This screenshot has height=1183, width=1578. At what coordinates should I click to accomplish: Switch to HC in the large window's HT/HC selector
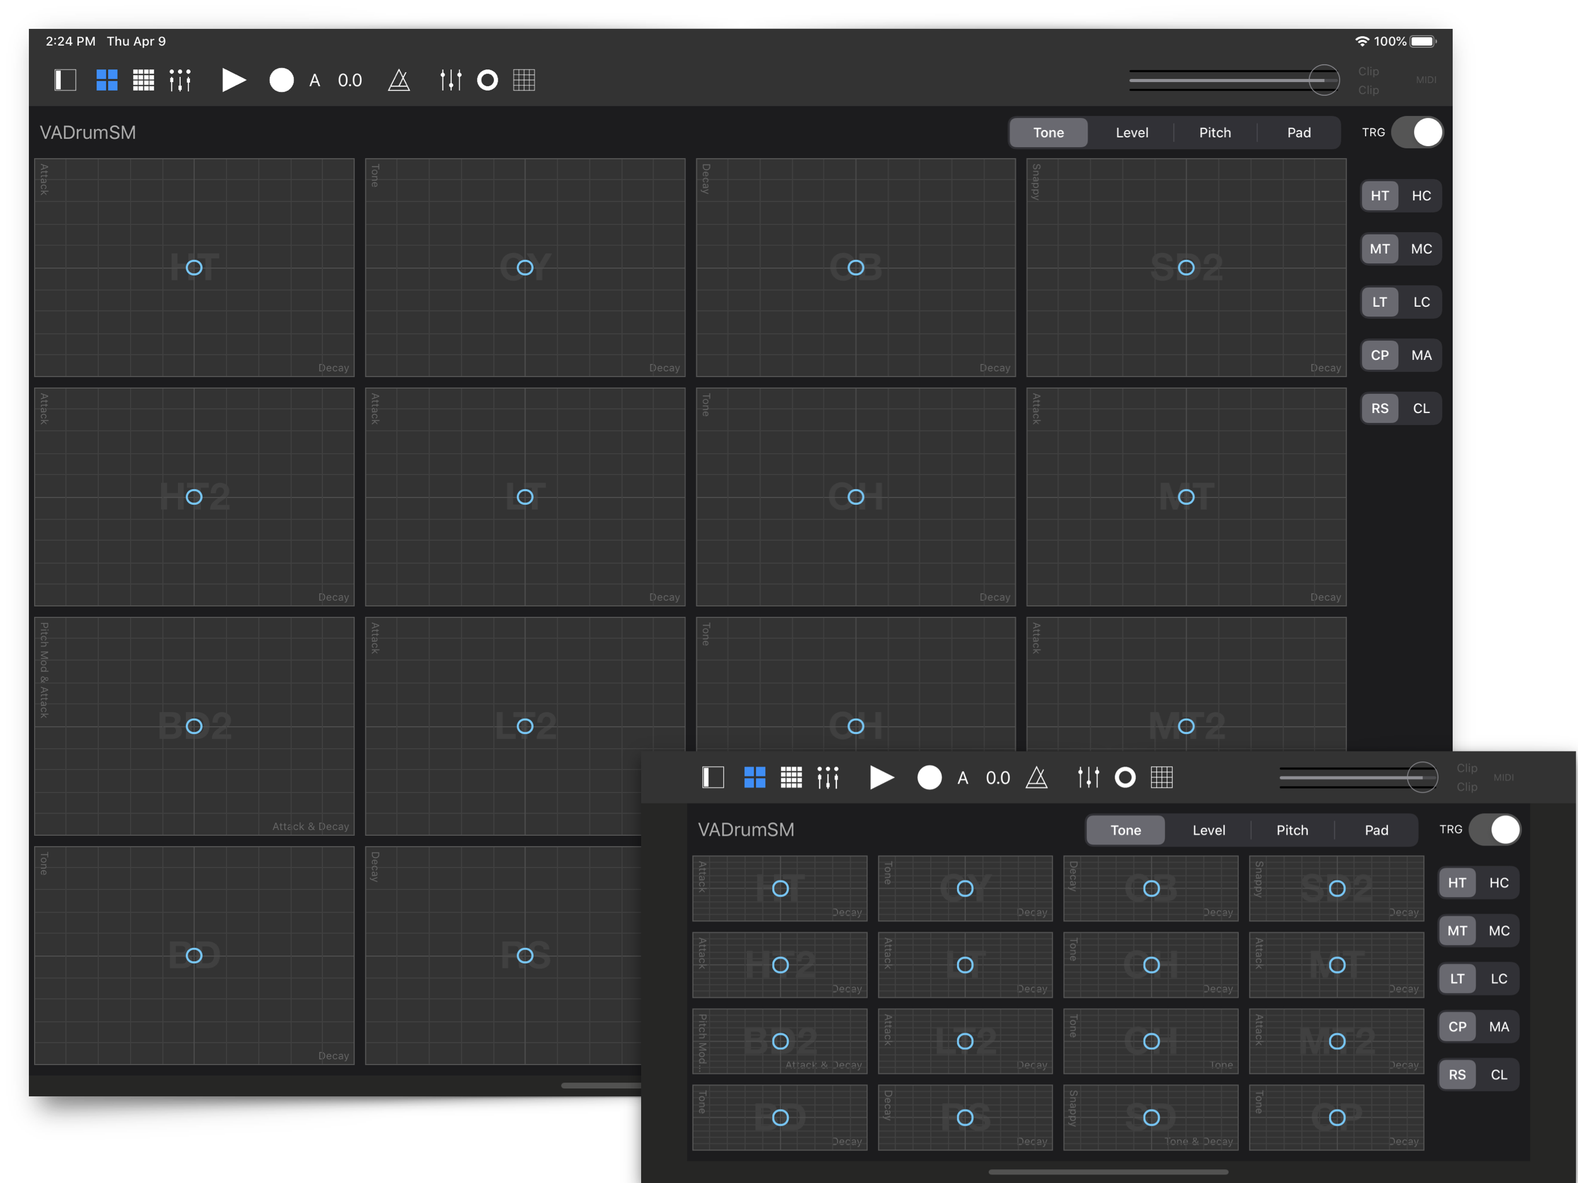[x=1421, y=195]
